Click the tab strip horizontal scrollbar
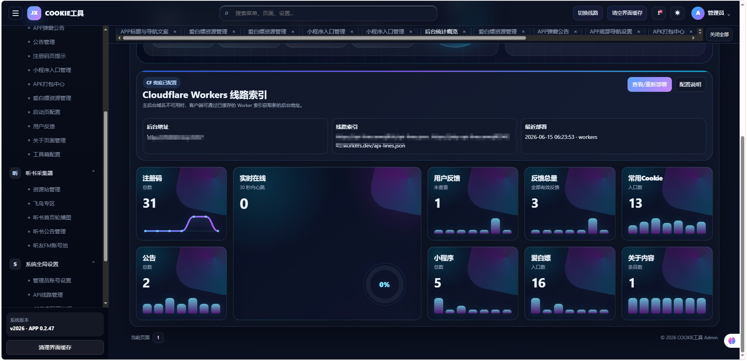The width and height of the screenshot is (747, 361). [324, 38]
